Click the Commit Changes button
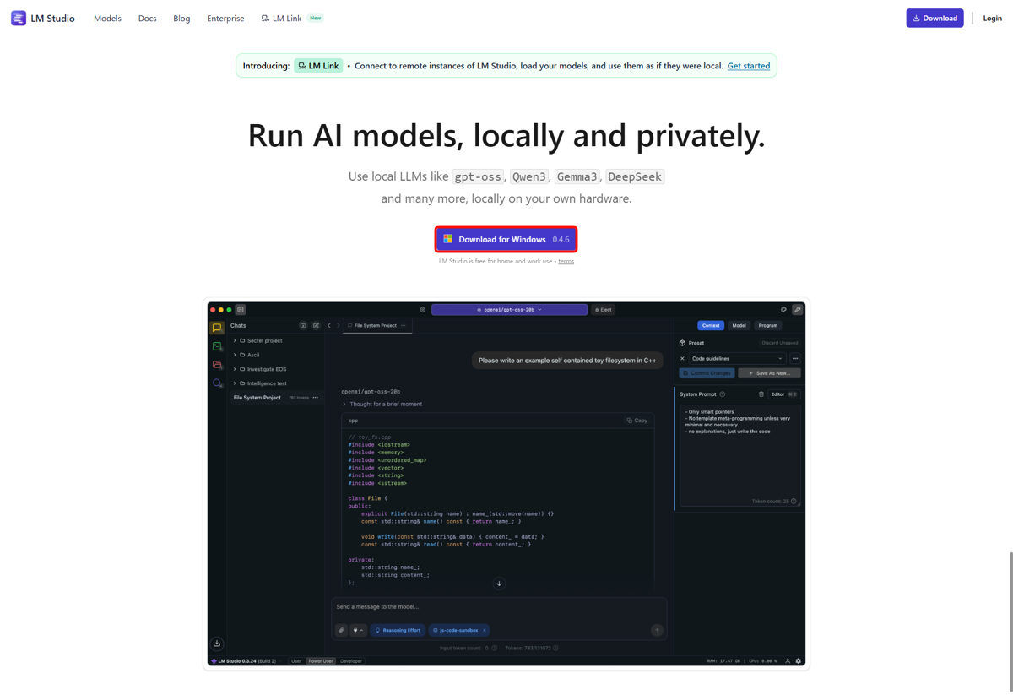Screen dimensions: 1013x695 click(x=707, y=373)
